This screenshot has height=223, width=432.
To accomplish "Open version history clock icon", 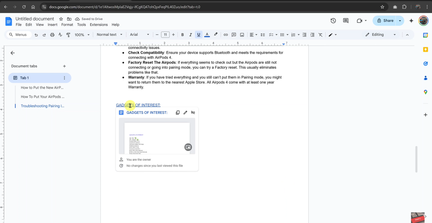I will 333,21.
